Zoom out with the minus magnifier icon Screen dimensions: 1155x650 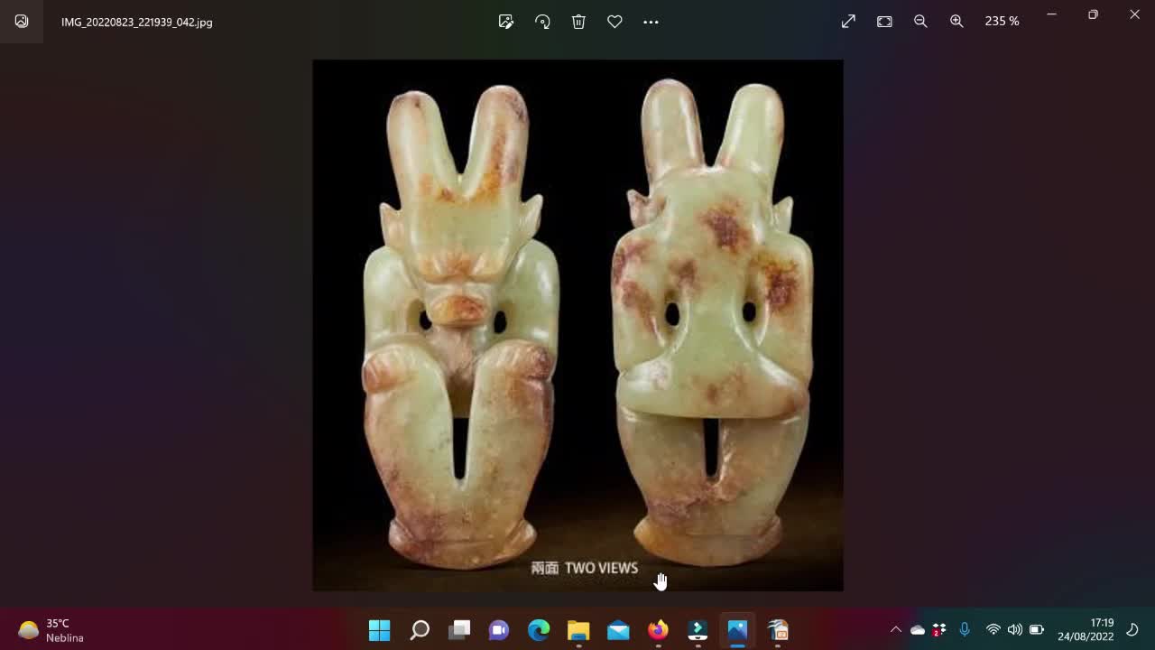(x=920, y=22)
